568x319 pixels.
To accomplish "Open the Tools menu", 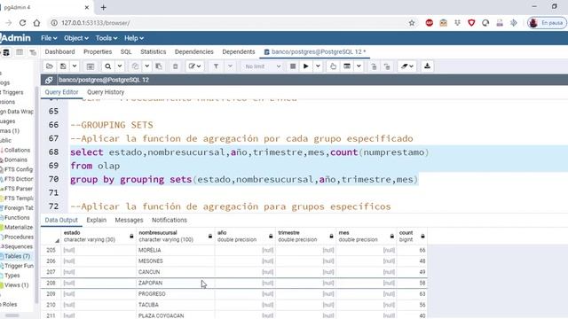I will 106,38.
